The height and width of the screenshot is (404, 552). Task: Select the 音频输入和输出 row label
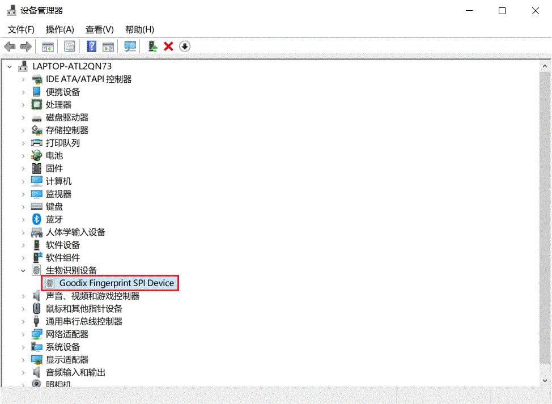(x=75, y=372)
